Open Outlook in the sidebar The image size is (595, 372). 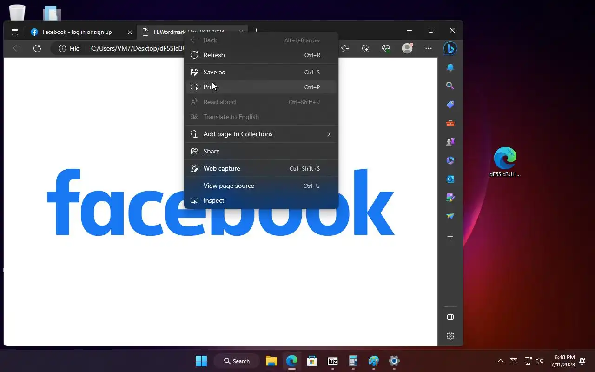click(450, 179)
